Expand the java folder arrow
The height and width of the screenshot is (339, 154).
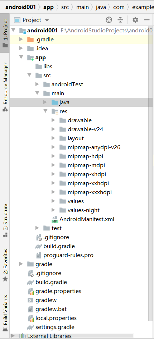click(45, 102)
